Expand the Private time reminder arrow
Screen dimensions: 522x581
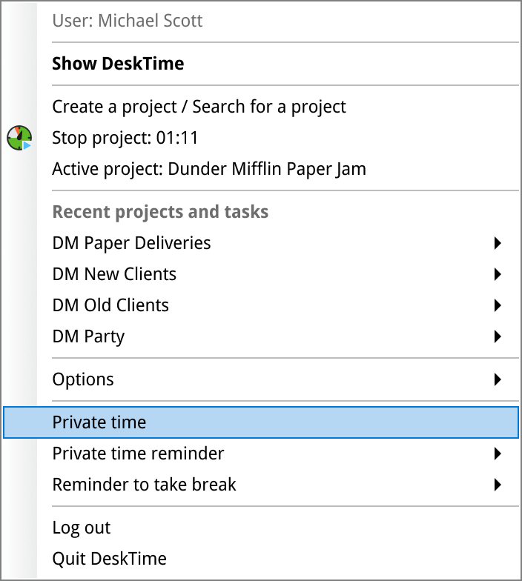498,454
